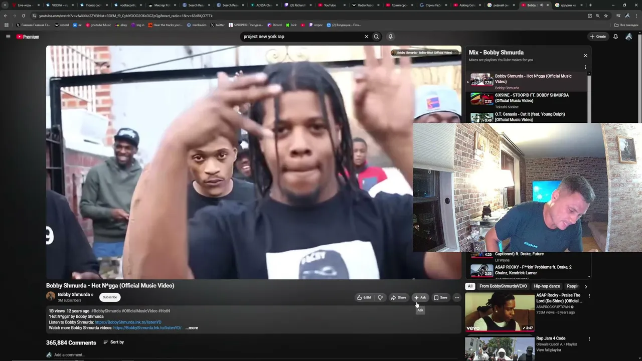Close the Mix - Bobby Shmurda playlist panel
This screenshot has width=642, height=361.
(x=585, y=56)
